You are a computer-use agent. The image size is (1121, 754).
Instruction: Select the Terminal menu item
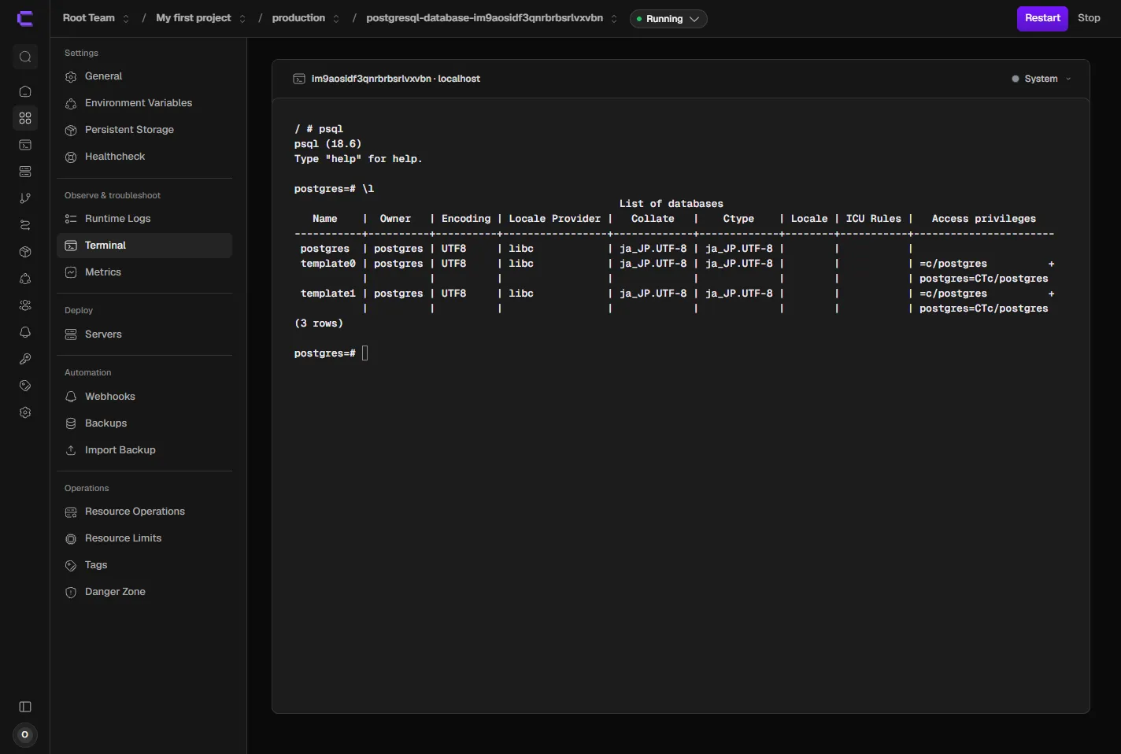[x=144, y=246]
